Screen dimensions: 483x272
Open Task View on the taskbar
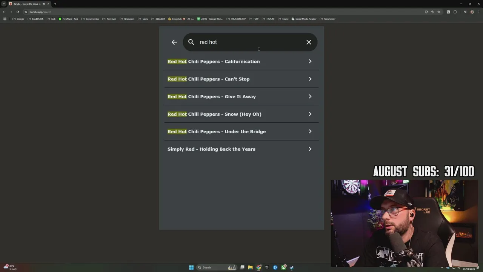[242, 267]
